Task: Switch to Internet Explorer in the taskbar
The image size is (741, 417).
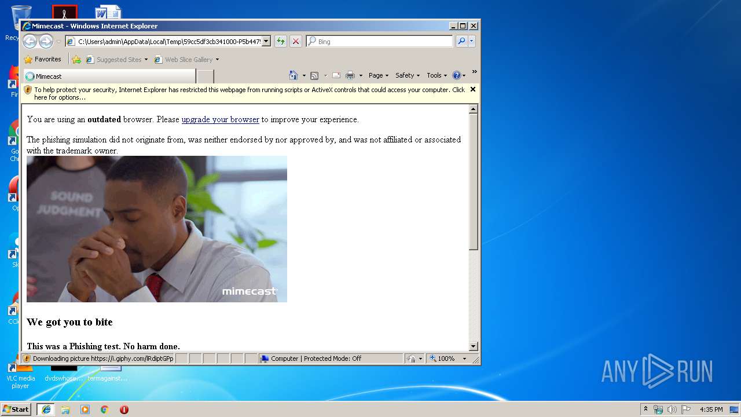Action: point(46,409)
